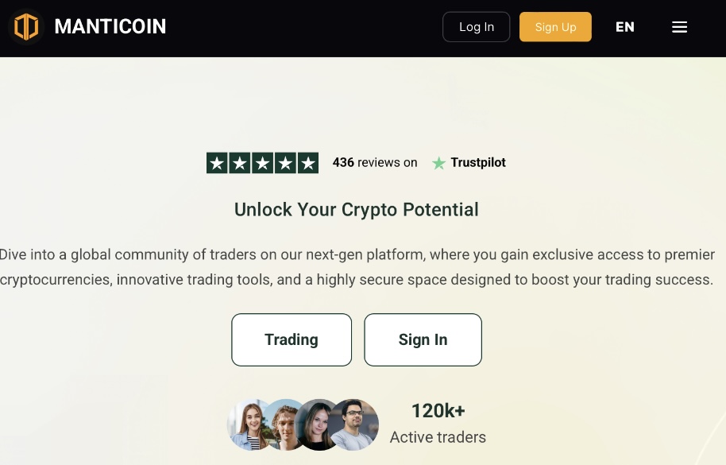Open the EN language selector
The height and width of the screenshot is (465, 726).
(x=625, y=27)
